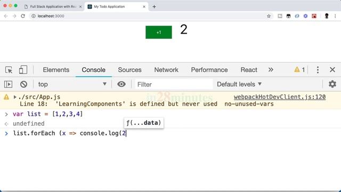
Task: Click the red extension icon
Action: point(314,16)
